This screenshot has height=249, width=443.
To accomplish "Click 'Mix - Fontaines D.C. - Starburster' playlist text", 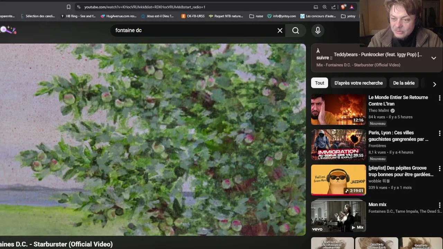I will tap(358, 65).
